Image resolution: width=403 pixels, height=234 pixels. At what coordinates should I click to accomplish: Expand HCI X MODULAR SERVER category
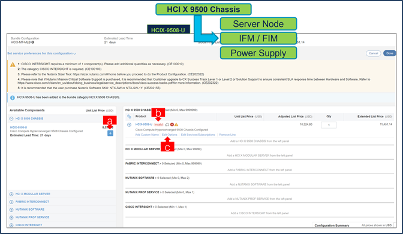(11, 195)
